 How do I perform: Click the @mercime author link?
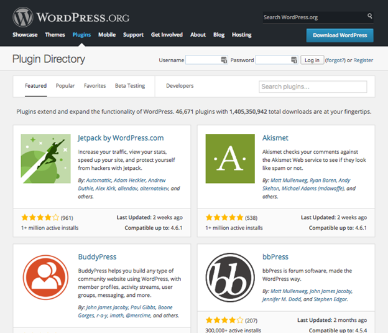[138, 316]
